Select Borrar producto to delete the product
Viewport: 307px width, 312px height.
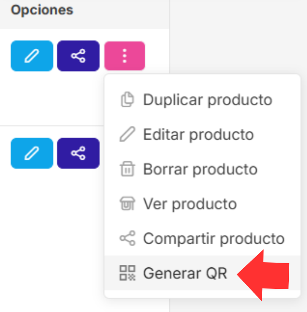pyautogui.click(x=200, y=169)
